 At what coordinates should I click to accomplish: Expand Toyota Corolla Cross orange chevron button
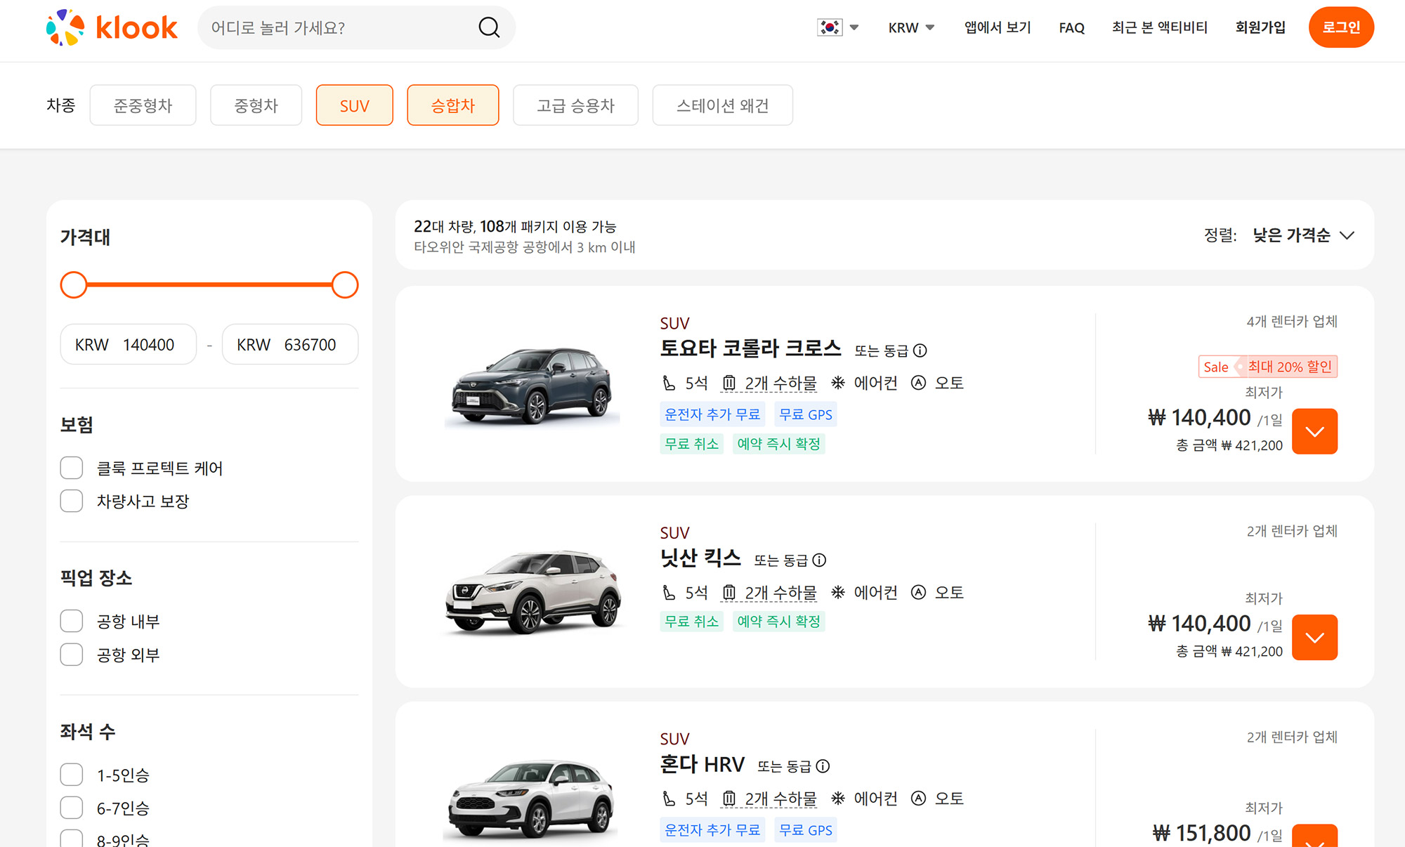pyautogui.click(x=1314, y=431)
